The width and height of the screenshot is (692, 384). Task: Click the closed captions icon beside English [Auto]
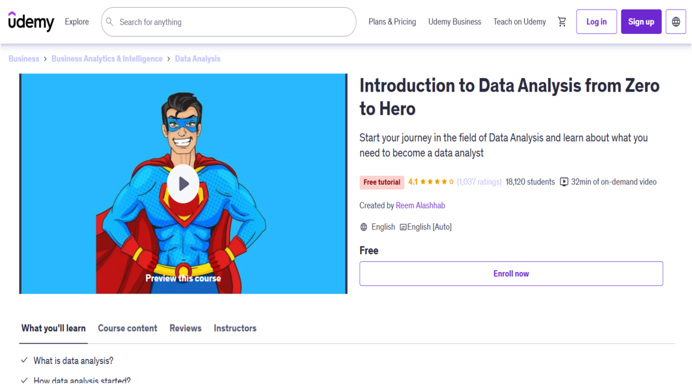pos(403,227)
